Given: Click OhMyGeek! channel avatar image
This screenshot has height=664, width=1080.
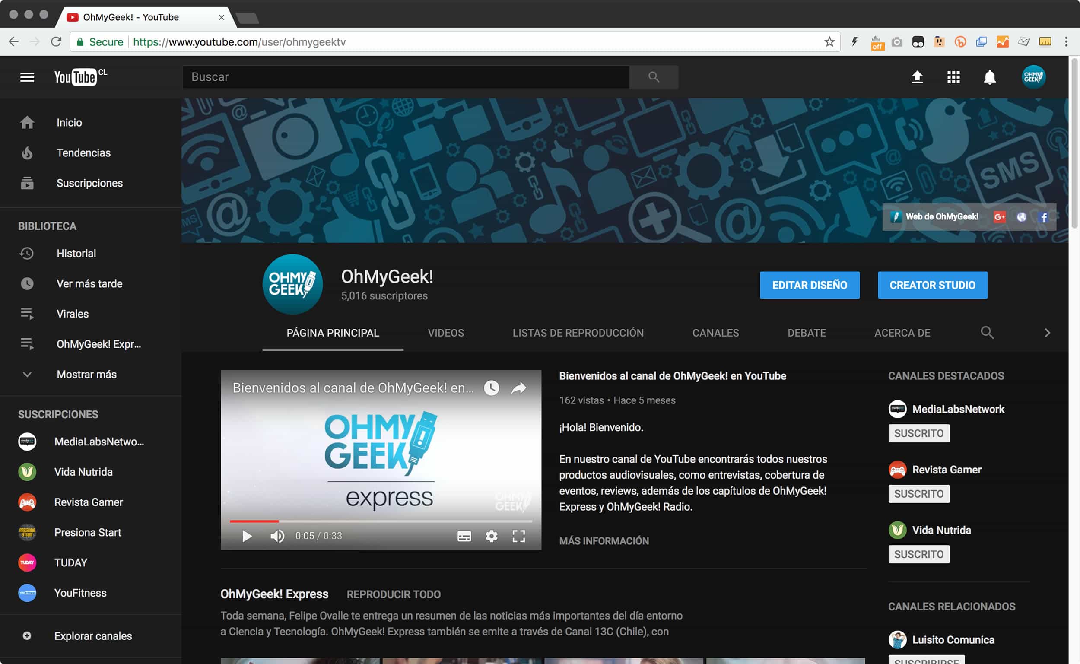Looking at the screenshot, I should coord(292,284).
